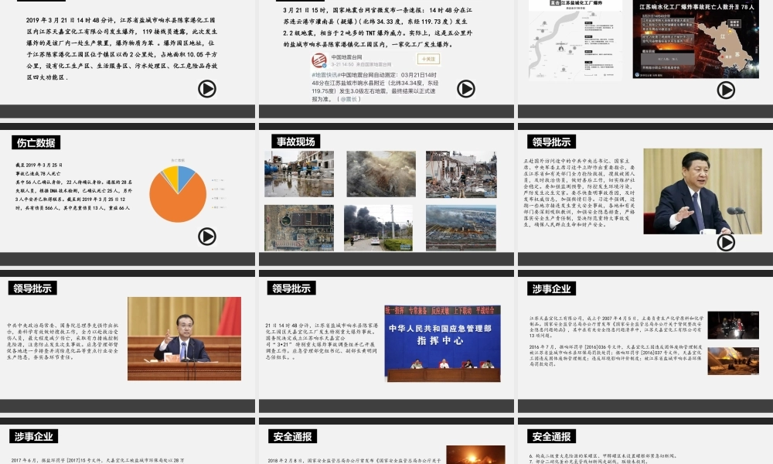The height and width of the screenshot is (464, 773).
Task: Select 领导批示 title above the microphones photo
Action: [551, 142]
